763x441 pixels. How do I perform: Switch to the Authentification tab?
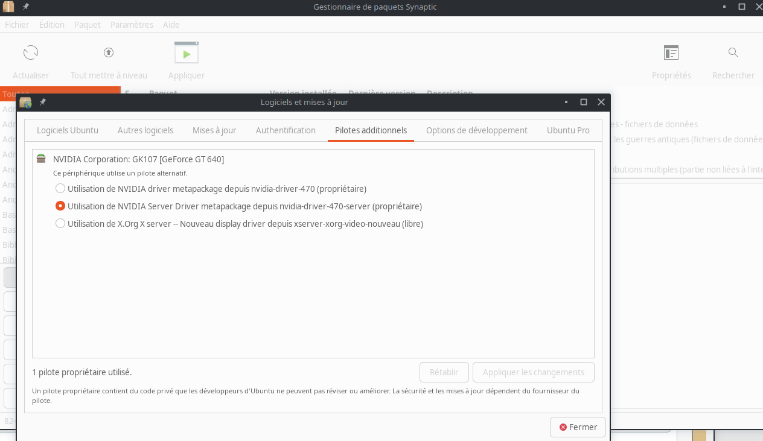(286, 130)
